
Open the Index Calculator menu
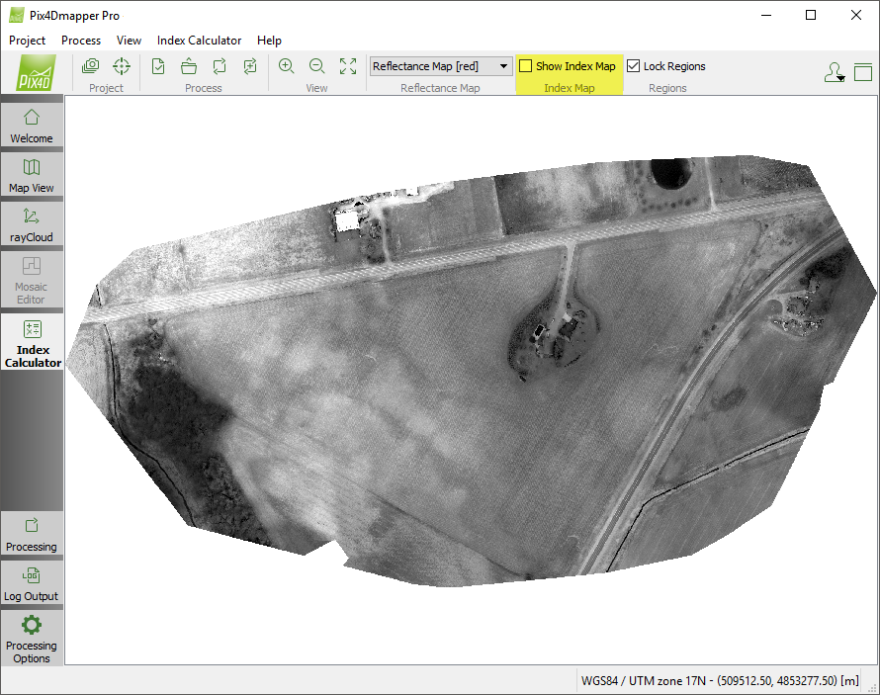199,41
